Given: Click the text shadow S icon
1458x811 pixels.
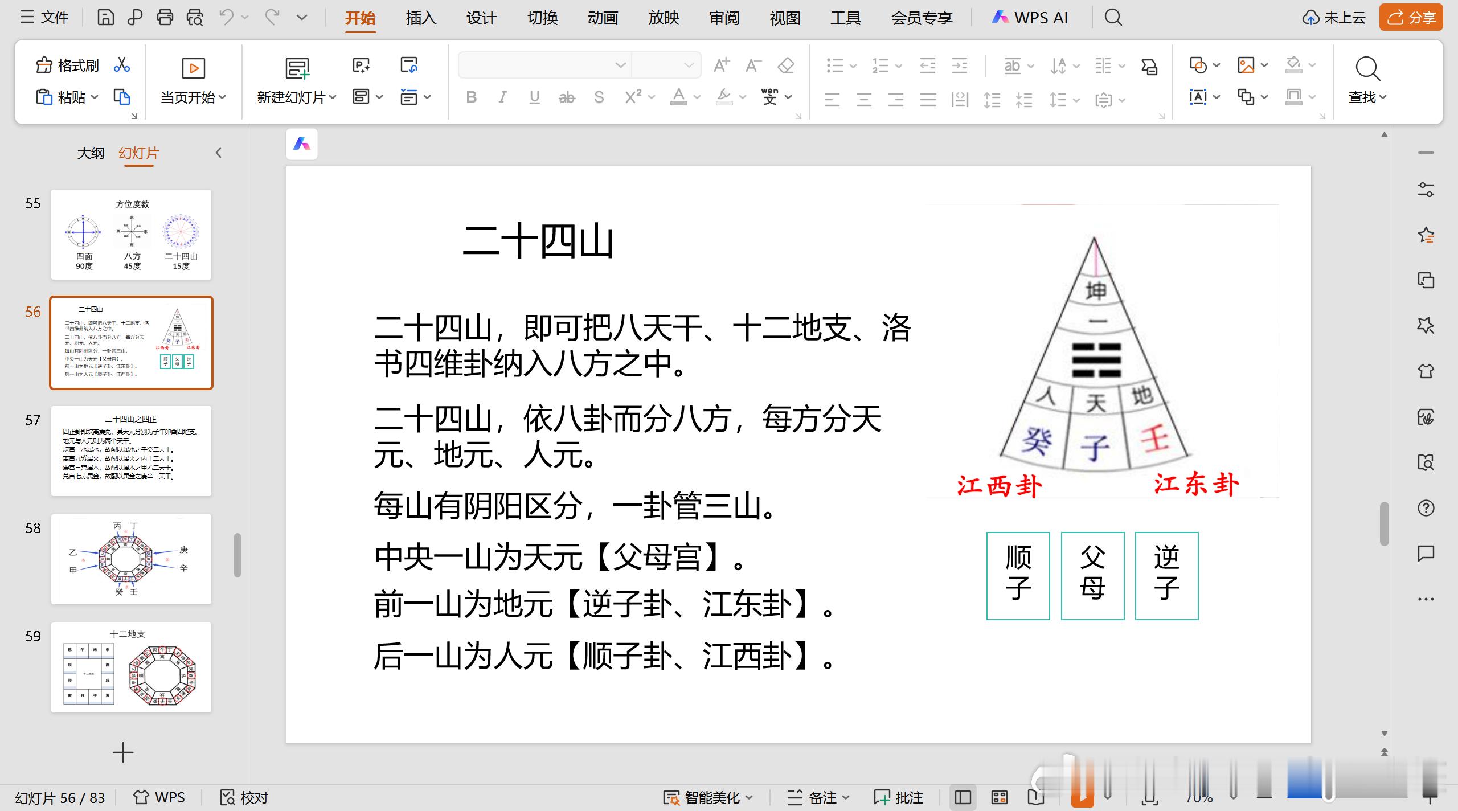Looking at the screenshot, I should (599, 97).
